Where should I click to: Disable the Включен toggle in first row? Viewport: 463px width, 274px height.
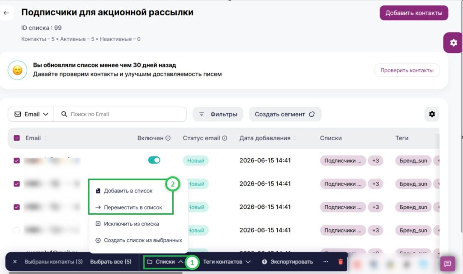154,160
